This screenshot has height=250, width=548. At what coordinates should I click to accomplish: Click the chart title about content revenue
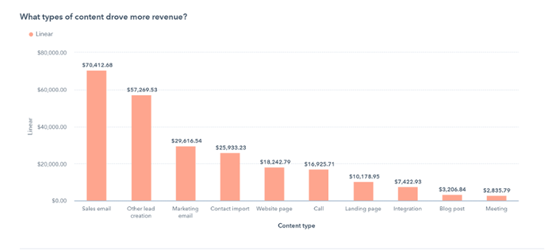[x=103, y=17]
